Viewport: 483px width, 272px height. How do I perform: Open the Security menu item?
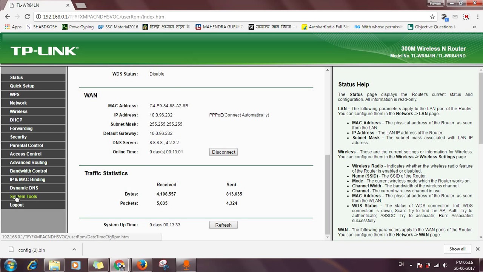33,137
